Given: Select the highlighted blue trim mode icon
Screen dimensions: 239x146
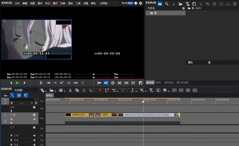Looking at the screenshot, I should tap(106, 83).
